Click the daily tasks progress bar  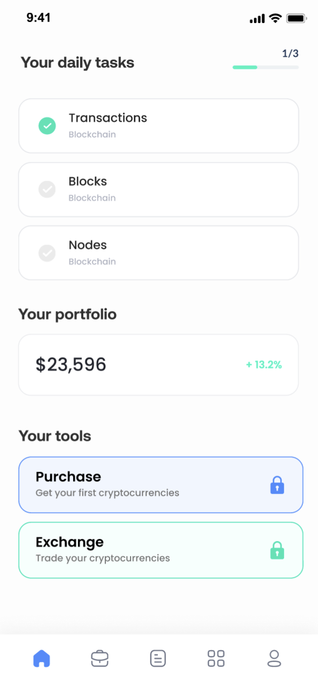(x=265, y=67)
